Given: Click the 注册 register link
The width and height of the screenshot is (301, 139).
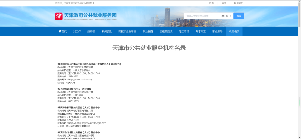Looking at the screenshot, I should click(x=224, y=3).
